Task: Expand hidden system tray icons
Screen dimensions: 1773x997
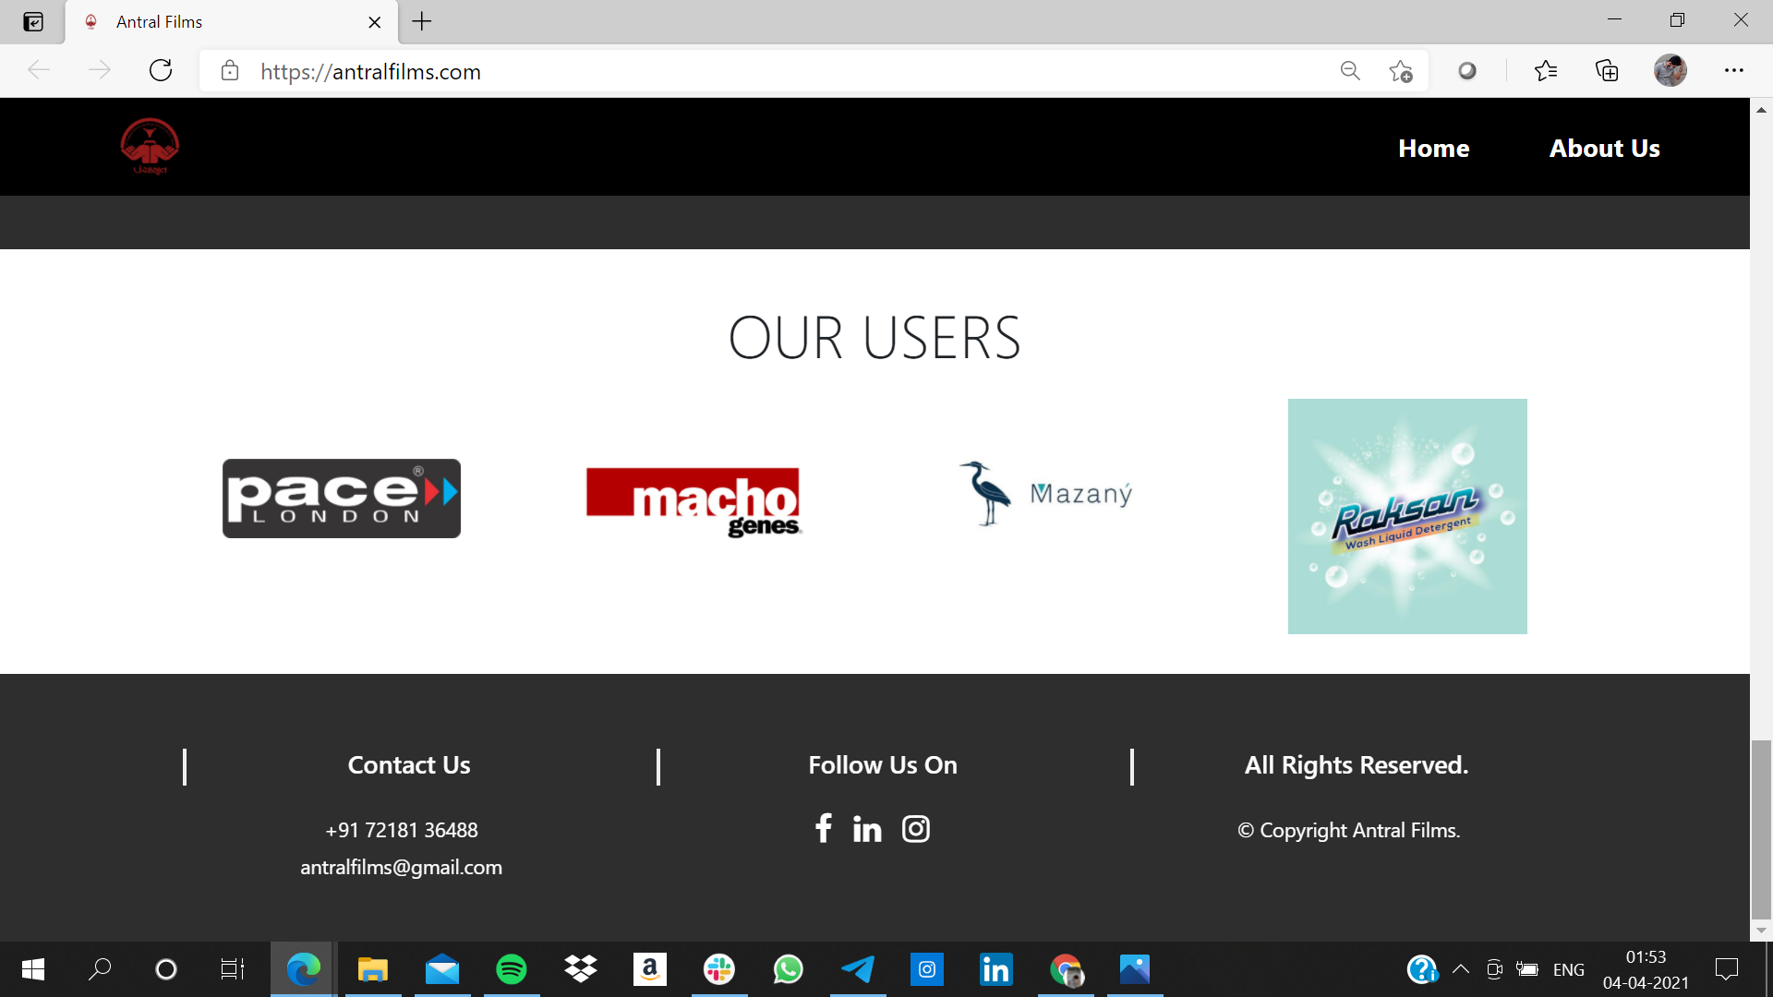Action: tap(1461, 969)
